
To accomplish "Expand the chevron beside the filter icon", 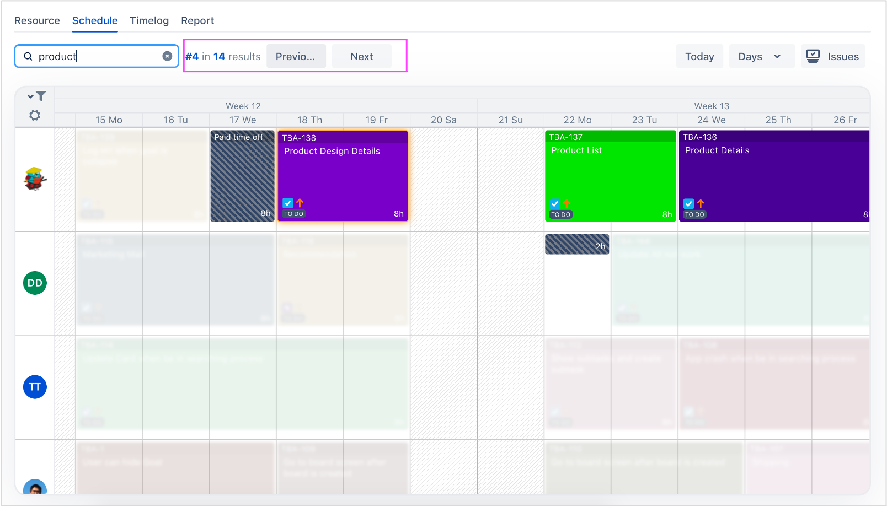I will tap(30, 96).
